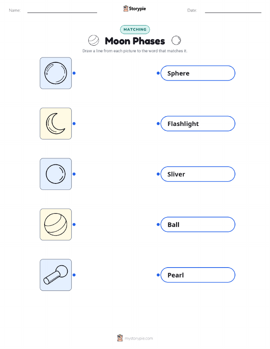Click the bubble sphere picture

56,73
